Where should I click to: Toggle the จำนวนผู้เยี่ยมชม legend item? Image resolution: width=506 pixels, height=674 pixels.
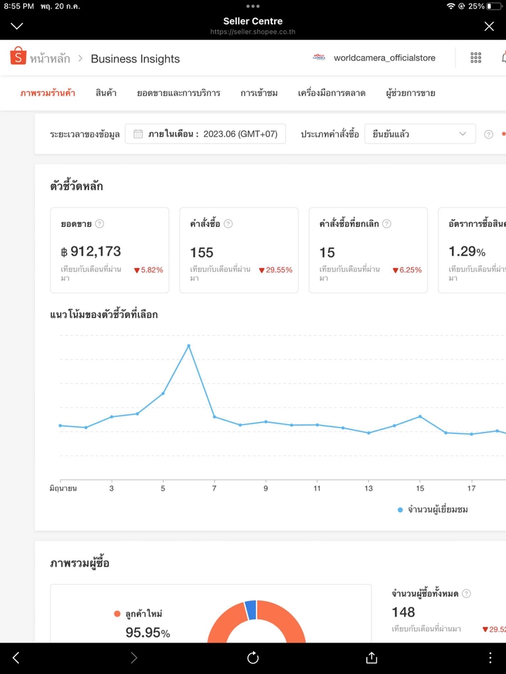433,510
